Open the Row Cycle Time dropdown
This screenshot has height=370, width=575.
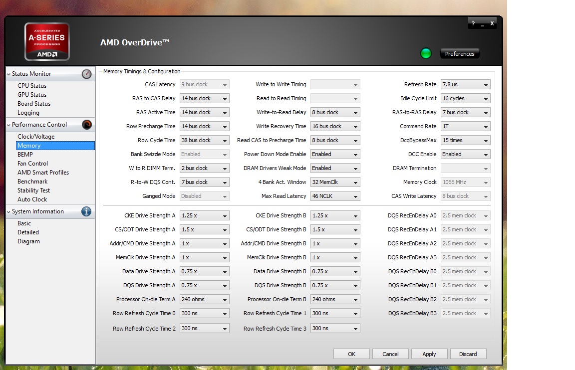click(x=204, y=140)
